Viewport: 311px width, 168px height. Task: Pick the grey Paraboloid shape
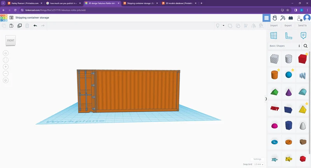click(303, 126)
